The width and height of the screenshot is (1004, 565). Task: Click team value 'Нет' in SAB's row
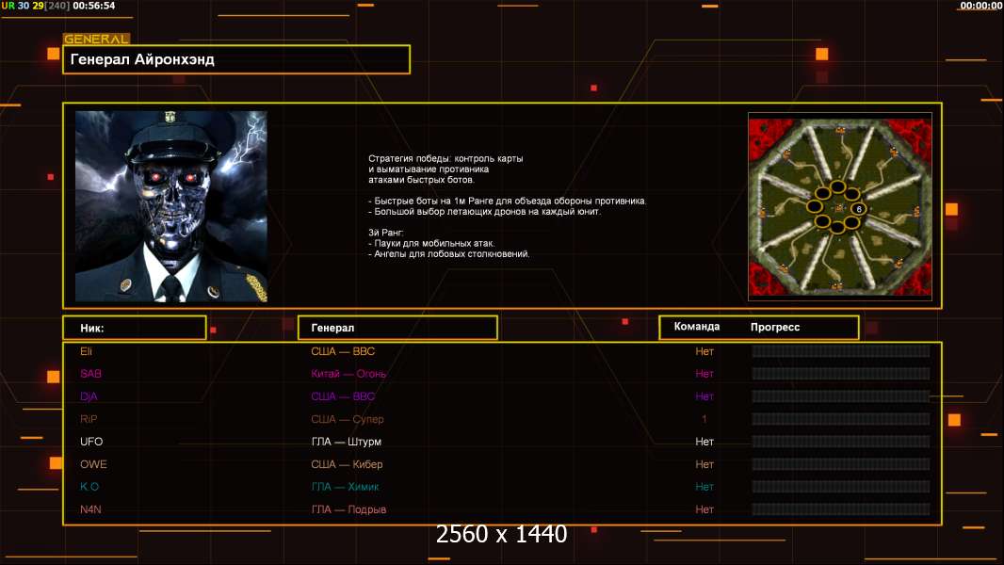704,374
